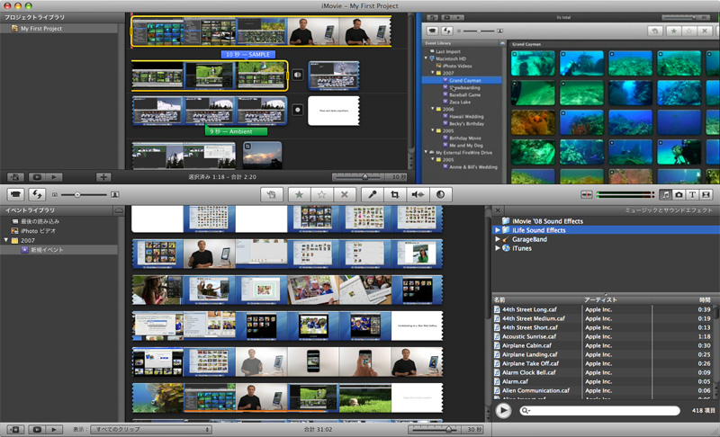Sort sound list by アーティスト column
720x437 pixels.
(616, 300)
